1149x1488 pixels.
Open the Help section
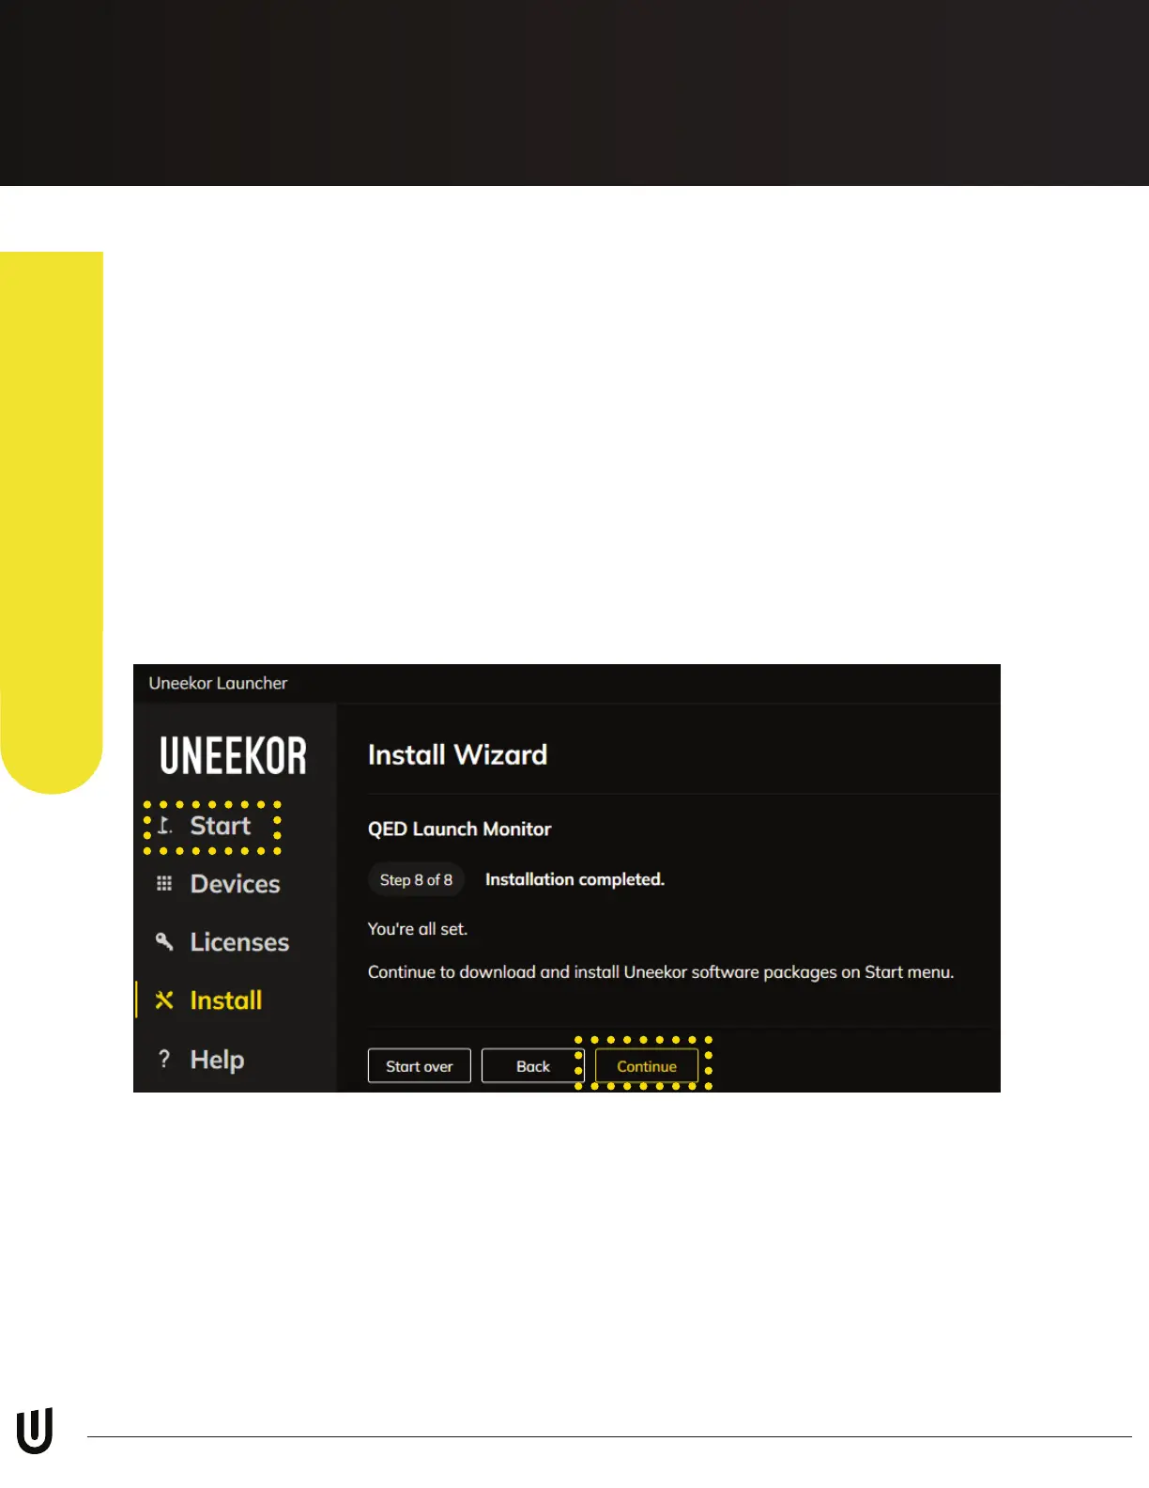(x=217, y=1060)
